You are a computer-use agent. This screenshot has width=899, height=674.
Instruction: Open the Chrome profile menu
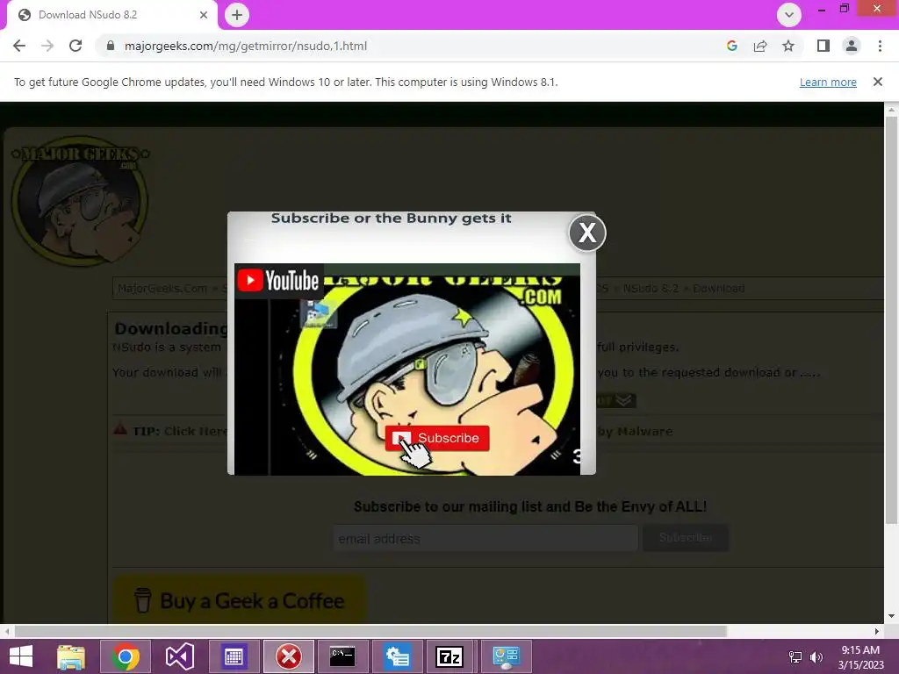[x=852, y=46]
